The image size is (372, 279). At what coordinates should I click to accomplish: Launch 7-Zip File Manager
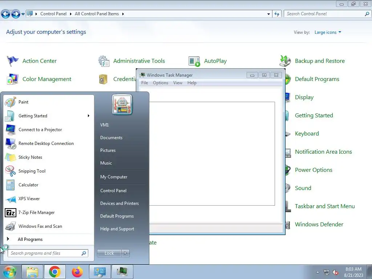click(x=36, y=212)
